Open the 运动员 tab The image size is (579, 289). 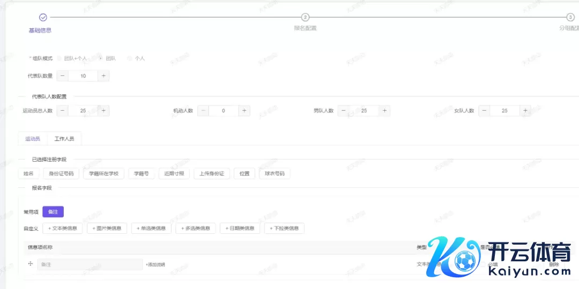pos(33,139)
